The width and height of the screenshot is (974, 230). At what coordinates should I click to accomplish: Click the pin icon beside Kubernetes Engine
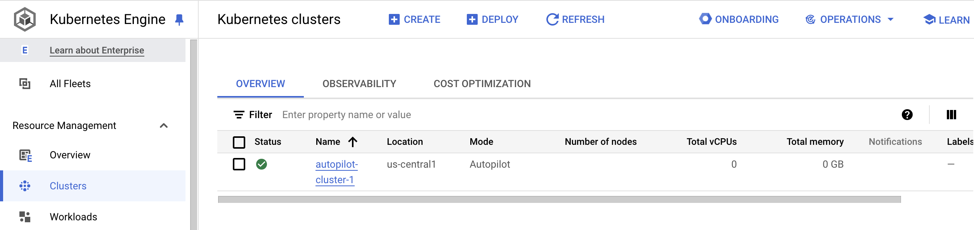pos(179,20)
